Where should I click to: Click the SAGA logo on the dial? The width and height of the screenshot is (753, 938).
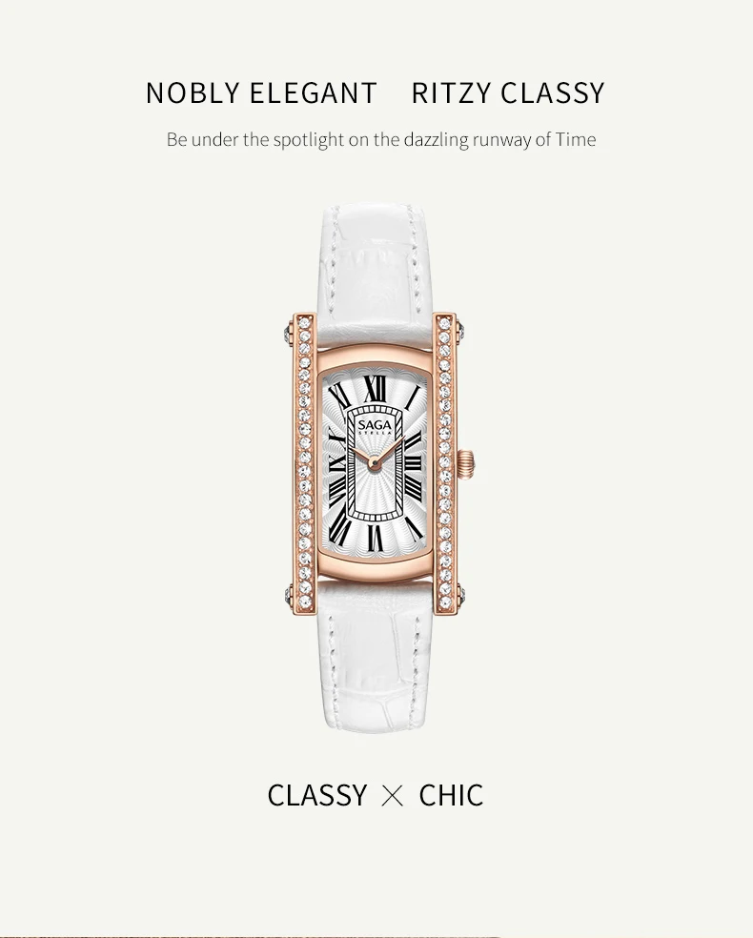[375, 424]
